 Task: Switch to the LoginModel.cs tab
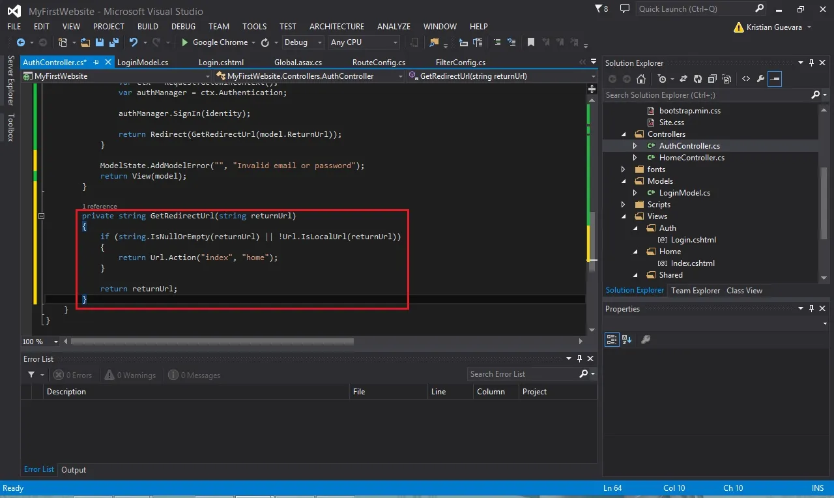143,63
